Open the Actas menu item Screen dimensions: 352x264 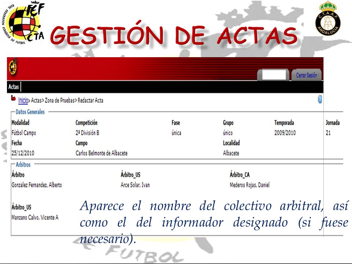pyautogui.click(x=14, y=87)
